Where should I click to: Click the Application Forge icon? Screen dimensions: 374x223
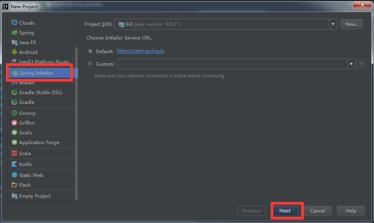[14, 142]
